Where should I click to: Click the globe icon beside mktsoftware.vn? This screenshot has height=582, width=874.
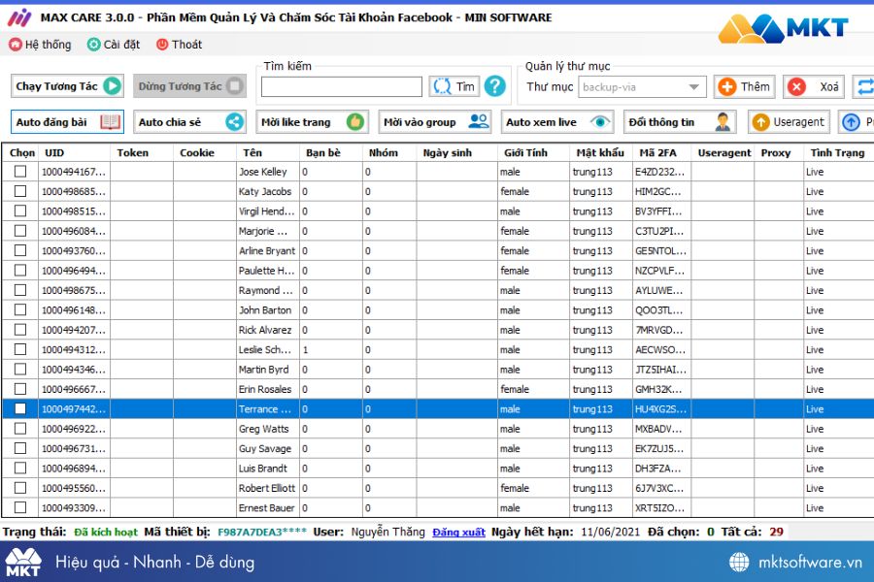pyautogui.click(x=739, y=562)
